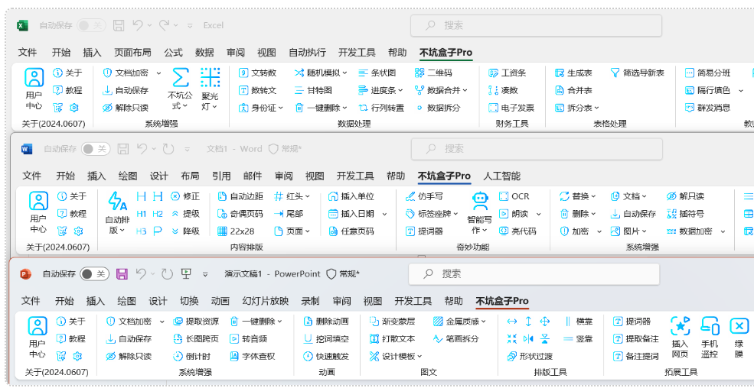Click the purple Save icon in PowerPoint
Screen dimensions: 754x388
tap(122, 274)
